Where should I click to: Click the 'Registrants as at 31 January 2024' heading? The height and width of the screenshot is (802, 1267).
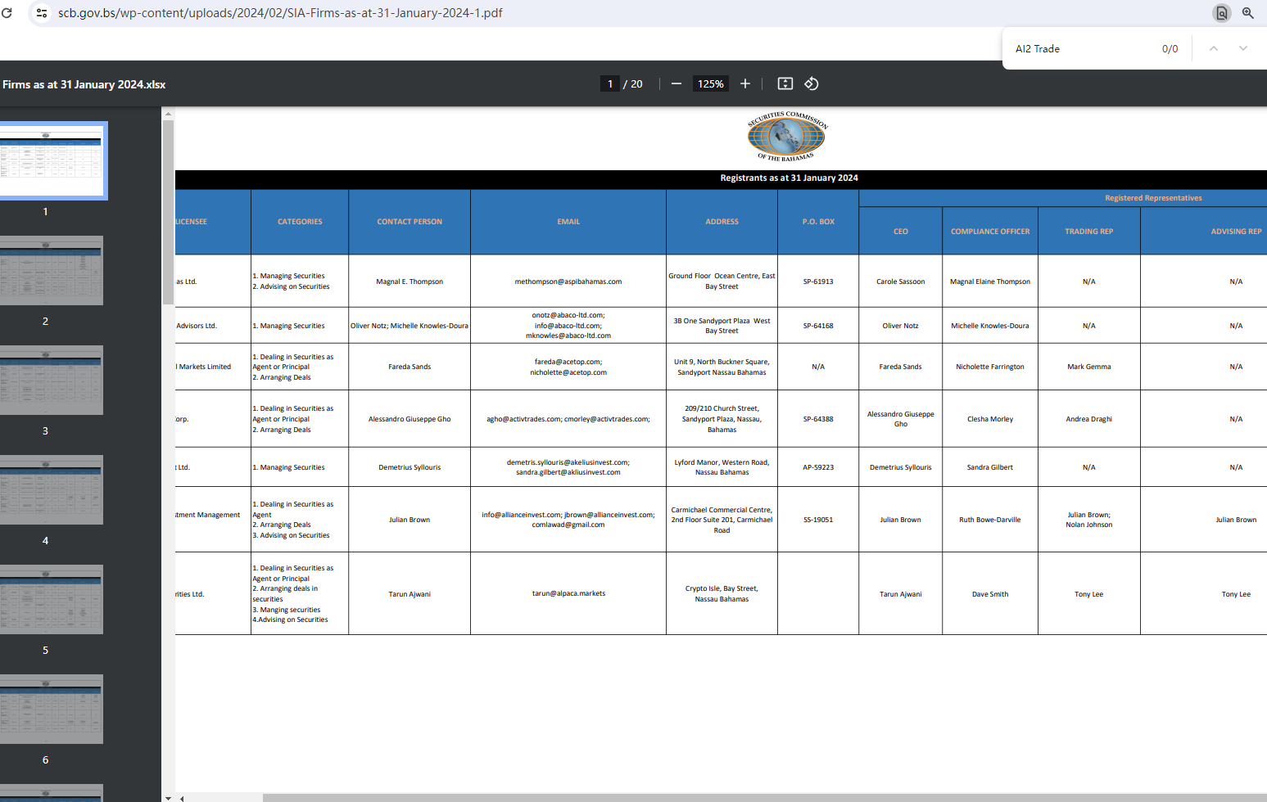pyautogui.click(x=789, y=178)
